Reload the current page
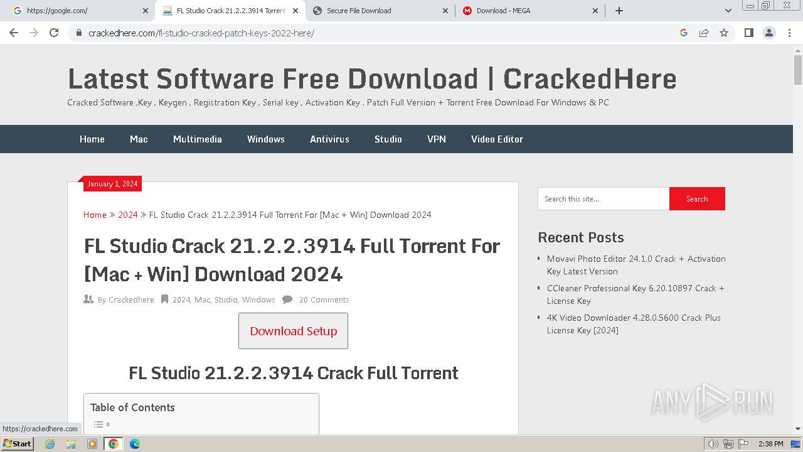Viewport: 803px width, 452px height. pyautogui.click(x=54, y=33)
